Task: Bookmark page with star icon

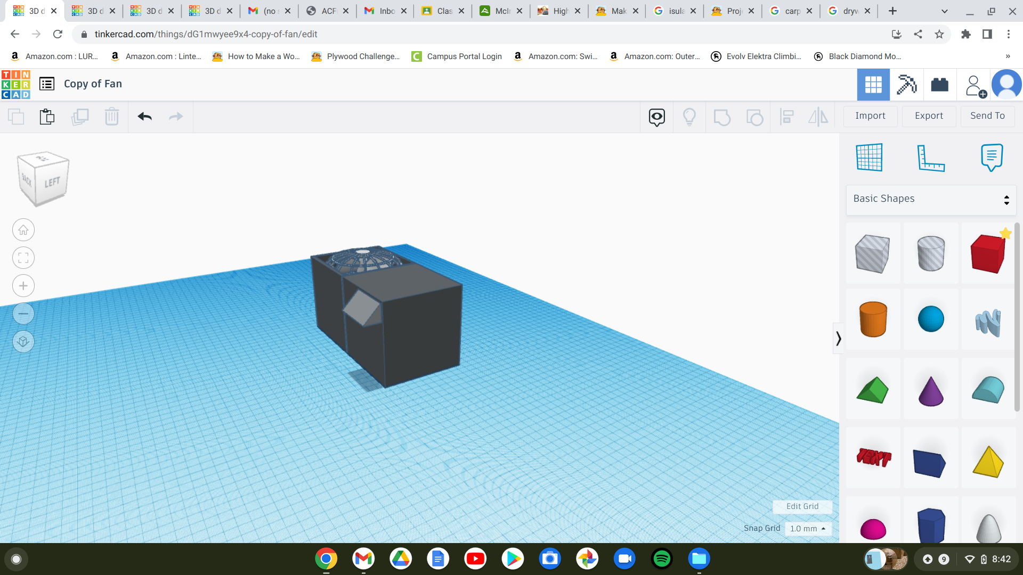Action: coord(939,34)
